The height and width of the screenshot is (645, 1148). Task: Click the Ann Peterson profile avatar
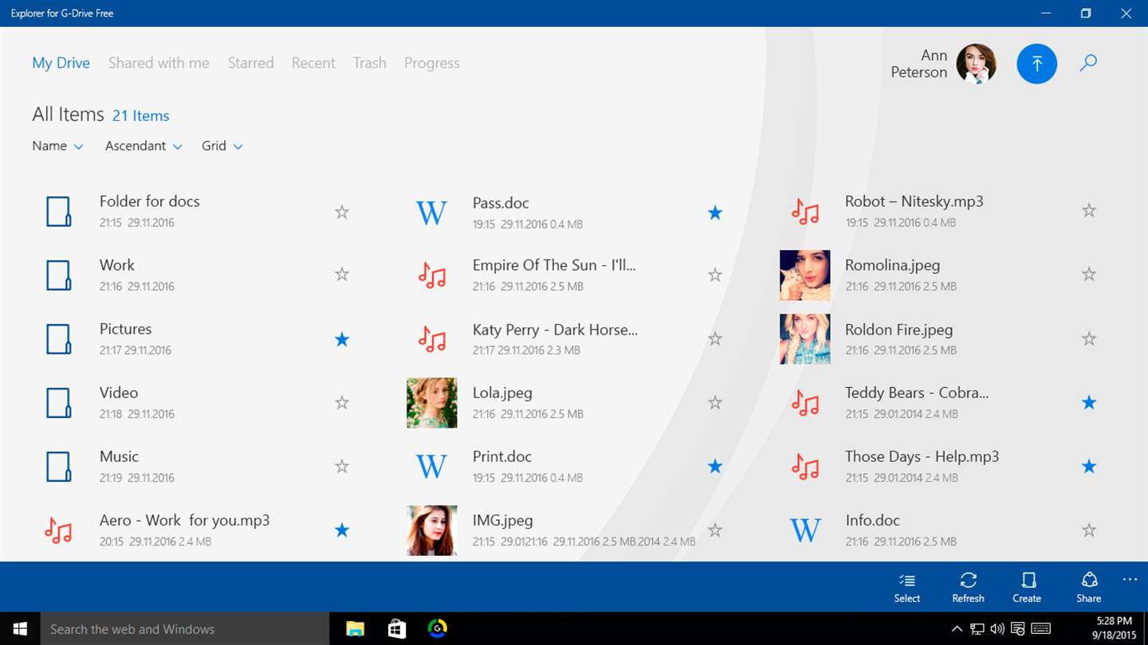click(977, 64)
